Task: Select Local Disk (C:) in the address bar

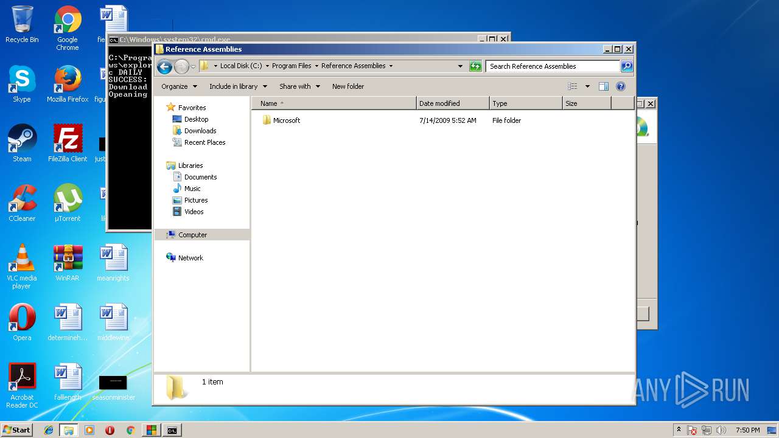Action: [240, 66]
